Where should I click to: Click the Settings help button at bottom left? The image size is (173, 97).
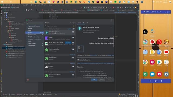point(28,80)
